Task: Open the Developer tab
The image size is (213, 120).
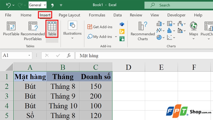Action: pos(176,15)
